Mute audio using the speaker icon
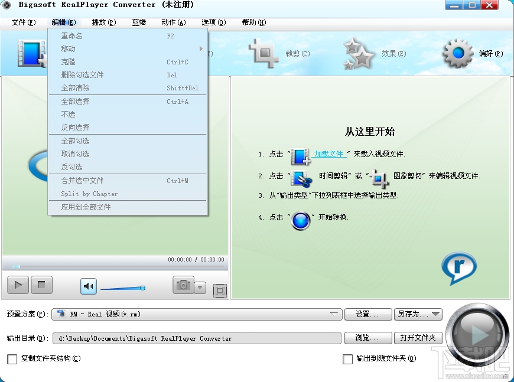 pyautogui.click(x=88, y=285)
